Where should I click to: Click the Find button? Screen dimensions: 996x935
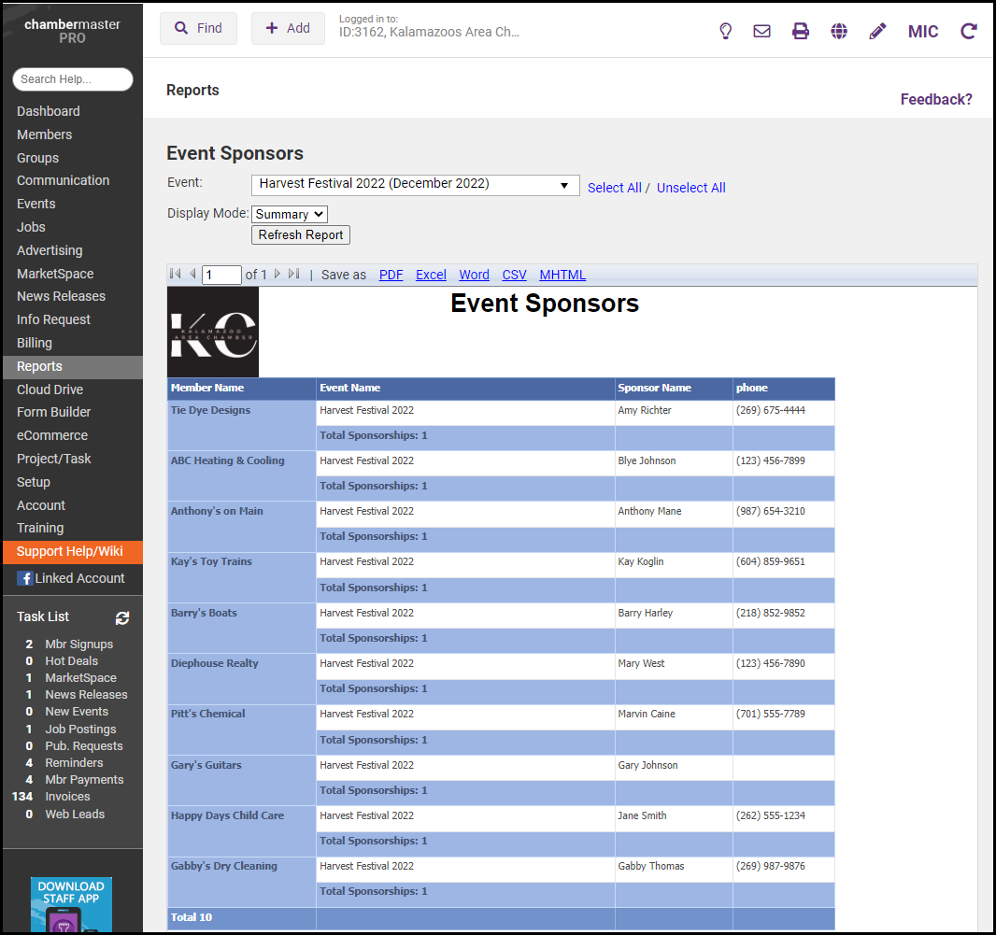coord(198,29)
